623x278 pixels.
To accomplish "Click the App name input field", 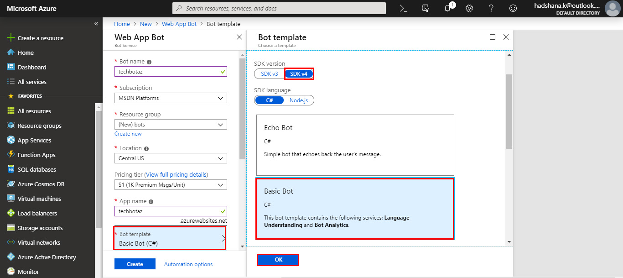I will (171, 211).
